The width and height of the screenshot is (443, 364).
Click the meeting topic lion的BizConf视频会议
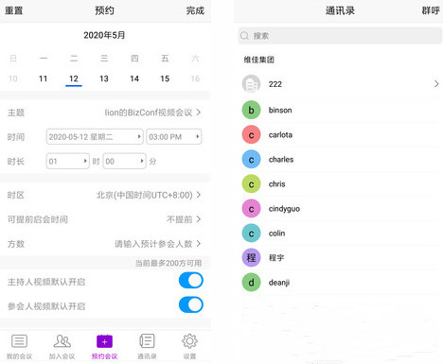pos(149,113)
